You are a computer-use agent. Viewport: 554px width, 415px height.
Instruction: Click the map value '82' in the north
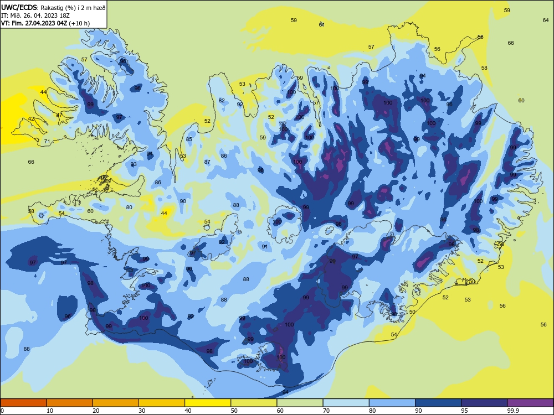coord(222,100)
